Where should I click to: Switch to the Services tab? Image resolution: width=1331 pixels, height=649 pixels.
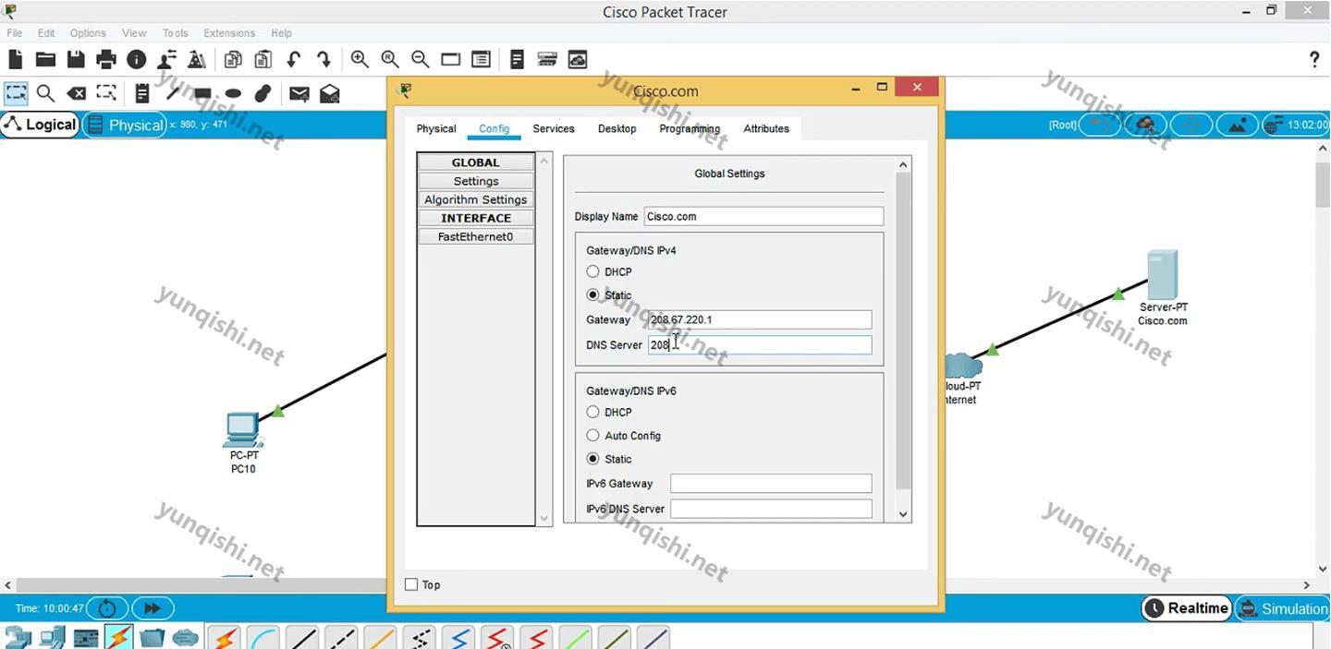coord(554,128)
